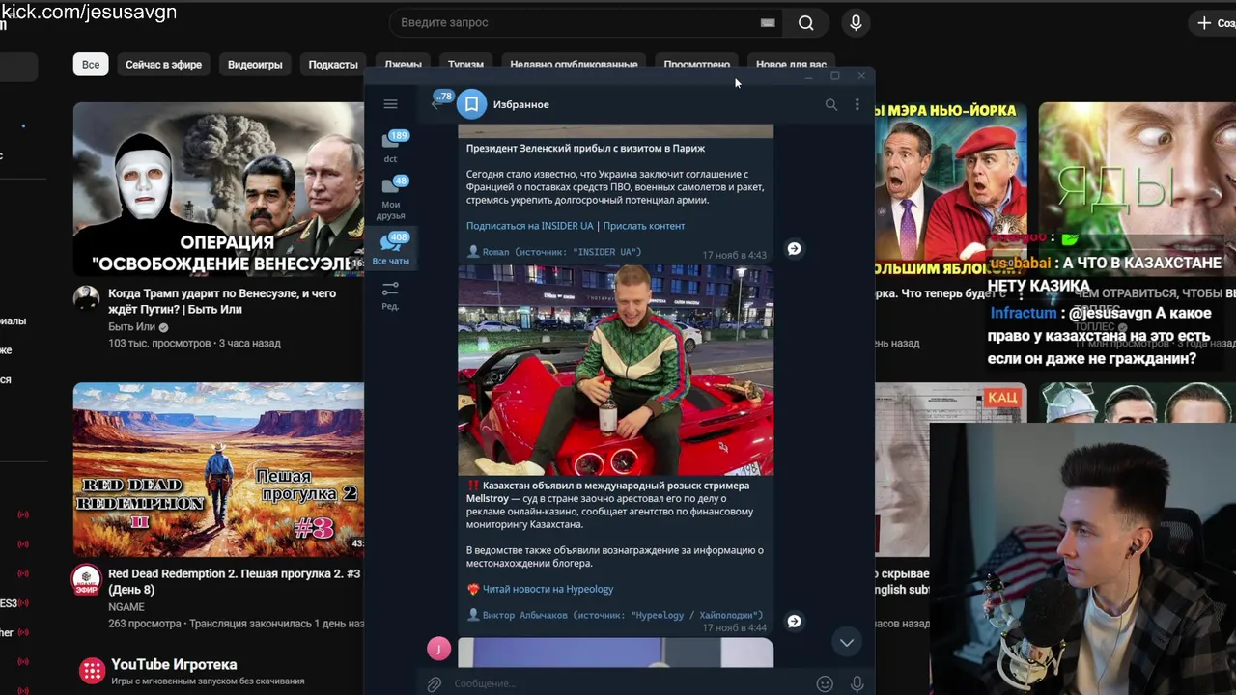Open the Быть Или channel name

click(x=132, y=327)
